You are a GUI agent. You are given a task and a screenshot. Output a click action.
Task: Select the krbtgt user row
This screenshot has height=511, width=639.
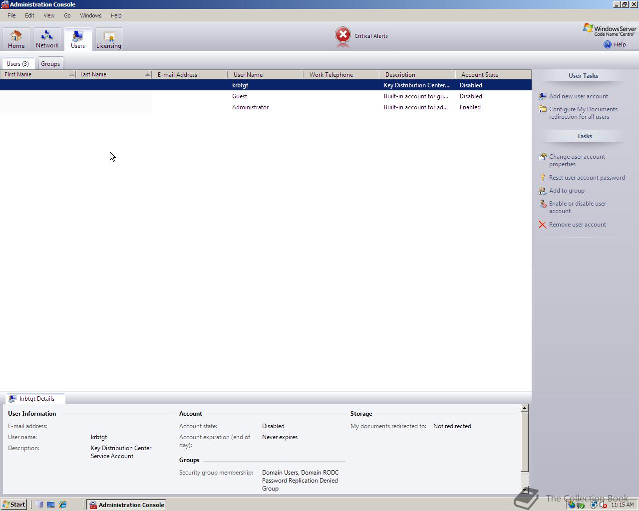pyautogui.click(x=266, y=85)
